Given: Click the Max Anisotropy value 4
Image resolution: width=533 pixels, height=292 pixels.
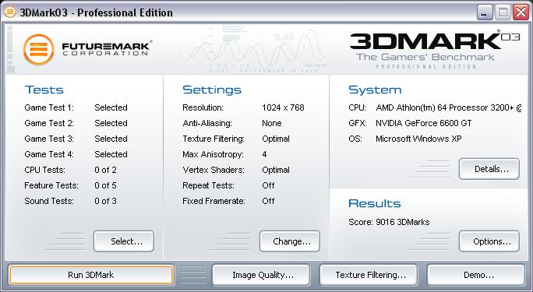Looking at the screenshot, I should pos(264,154).
